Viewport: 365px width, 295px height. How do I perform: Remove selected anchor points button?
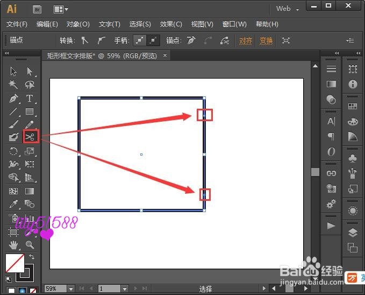click(191, 40)
